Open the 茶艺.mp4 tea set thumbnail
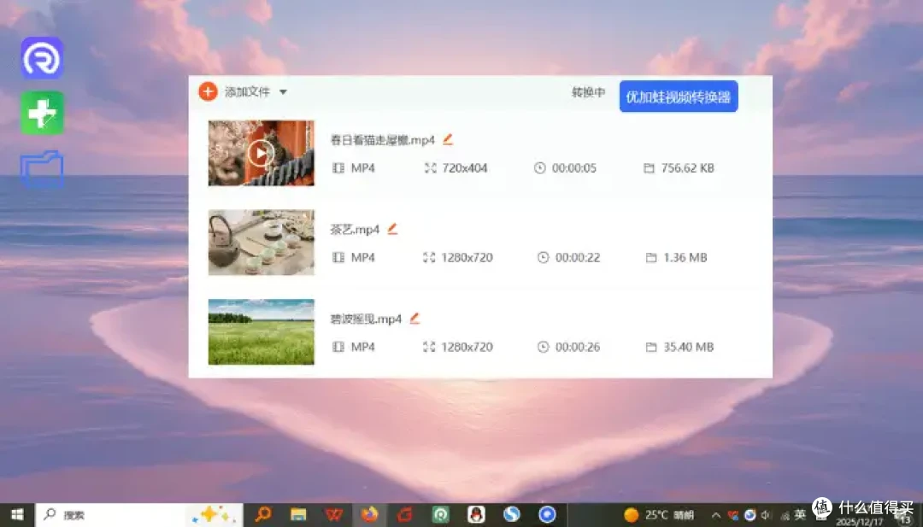 pos(261,243)
